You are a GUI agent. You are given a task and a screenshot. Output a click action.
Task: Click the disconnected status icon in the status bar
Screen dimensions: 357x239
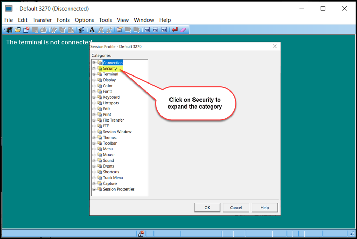tap(141, 233)
